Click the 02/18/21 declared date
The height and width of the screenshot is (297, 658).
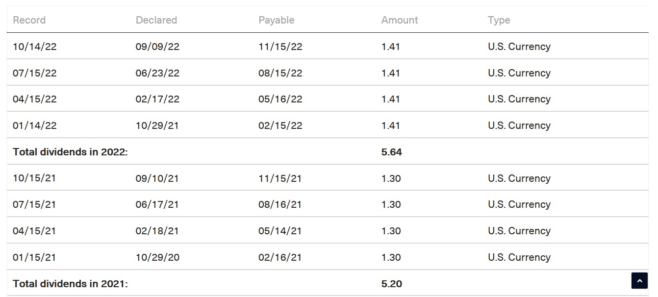coord(157,231)
